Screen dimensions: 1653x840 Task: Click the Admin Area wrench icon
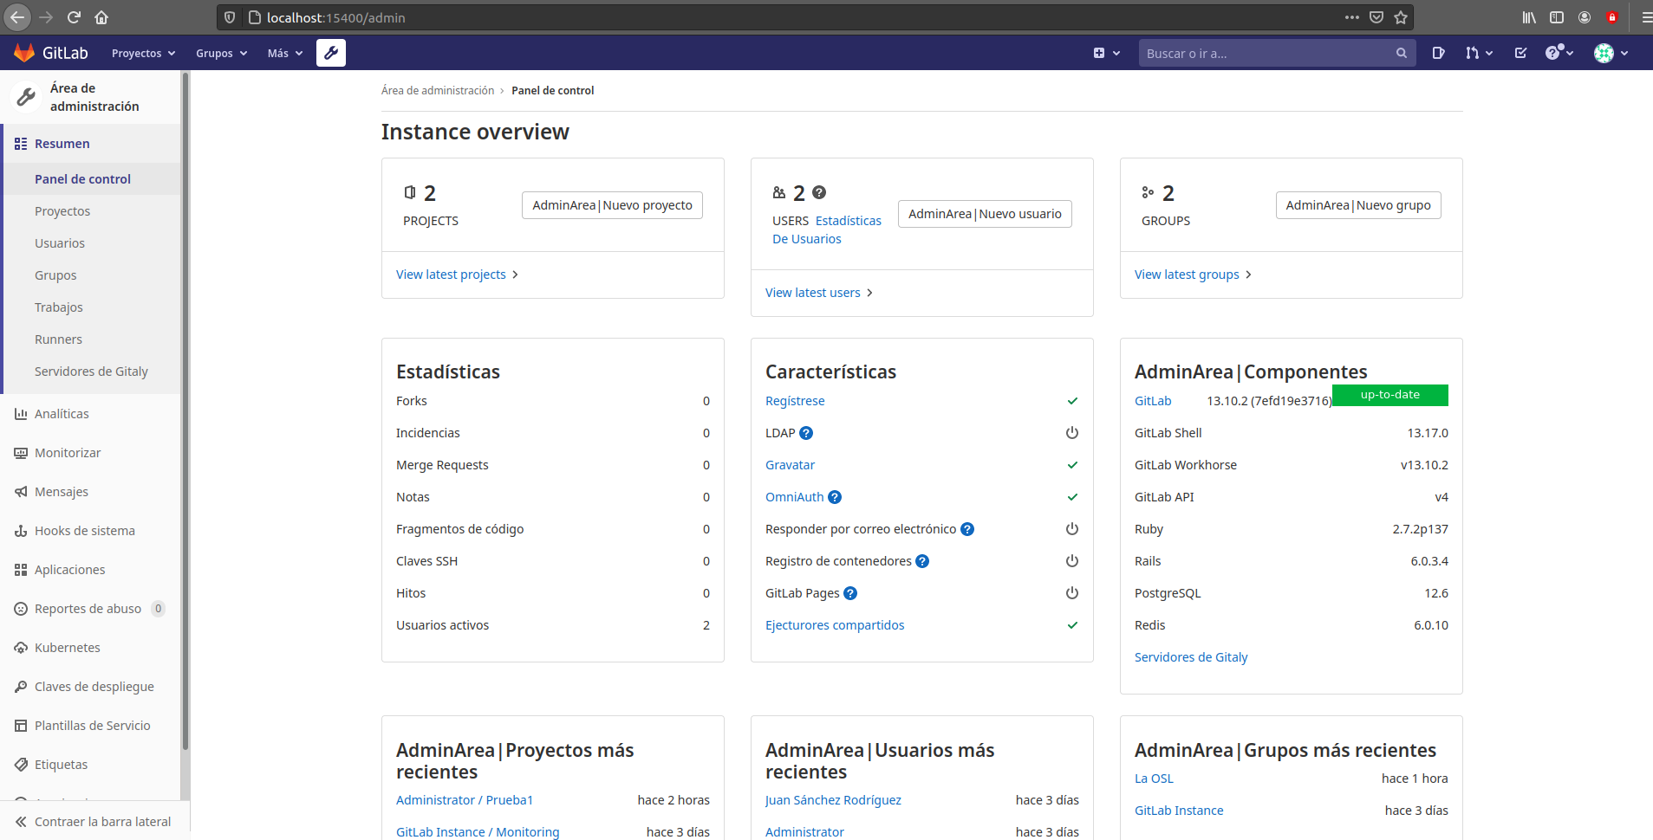(x=330, y=53)
